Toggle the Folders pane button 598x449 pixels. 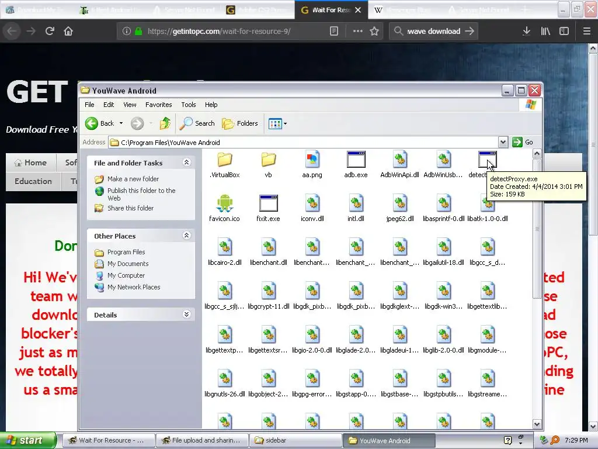240,123
